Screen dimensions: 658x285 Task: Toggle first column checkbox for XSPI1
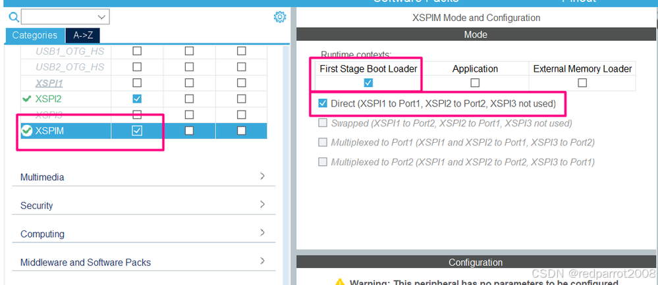pyautogui.click(x=137, y=83)
